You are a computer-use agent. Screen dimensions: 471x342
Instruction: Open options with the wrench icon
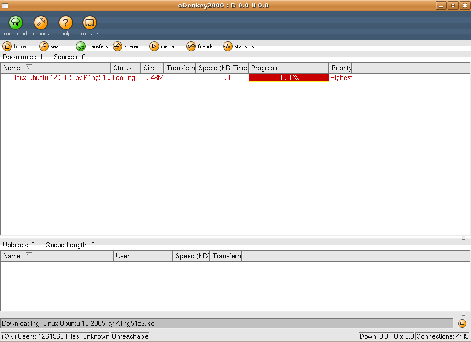(x=41, y=23)
